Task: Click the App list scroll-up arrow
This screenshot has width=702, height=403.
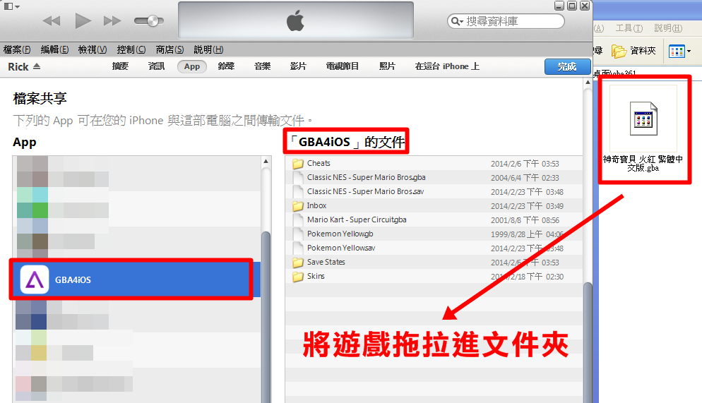Action: click(x=266, y=161)
